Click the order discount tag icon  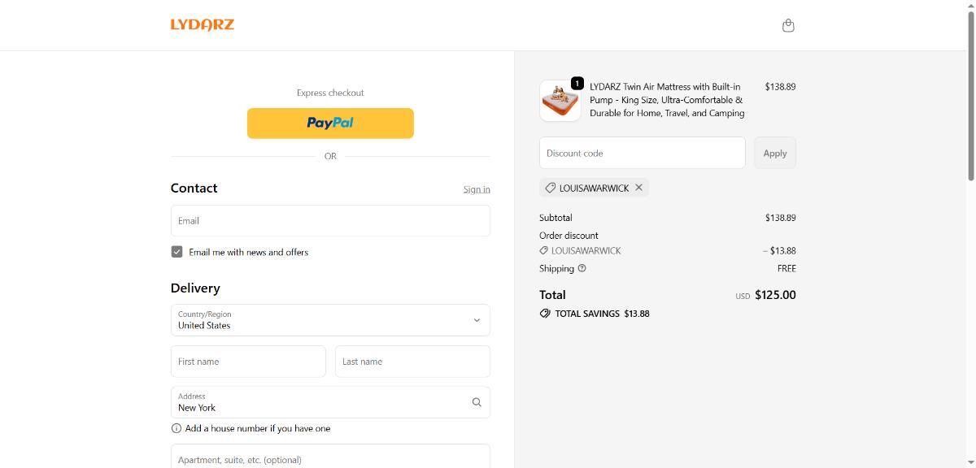[544, 251]
